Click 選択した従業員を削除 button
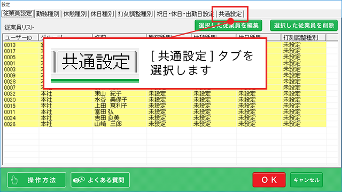342x192 pixels. tap(304, 26)
